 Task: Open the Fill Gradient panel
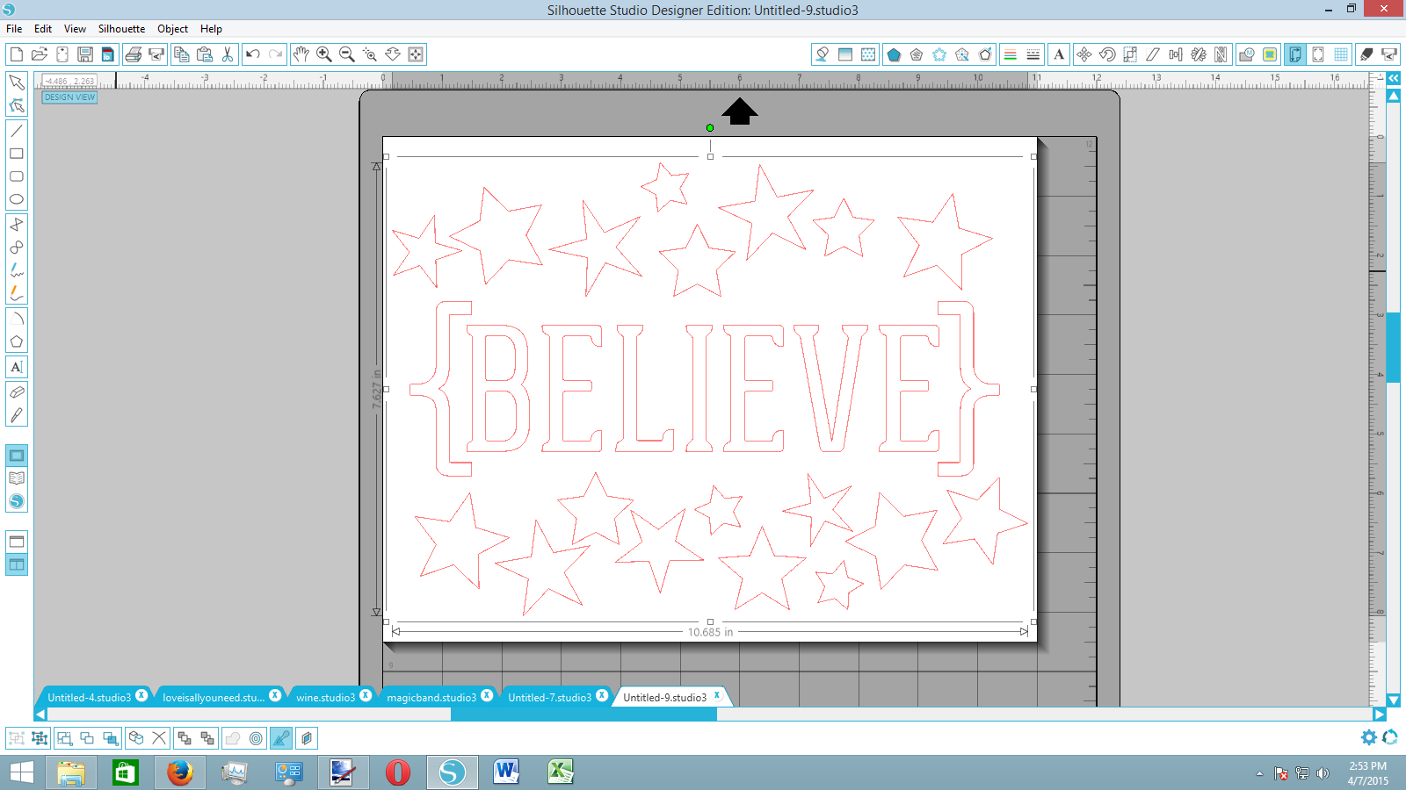click(845, 54)
